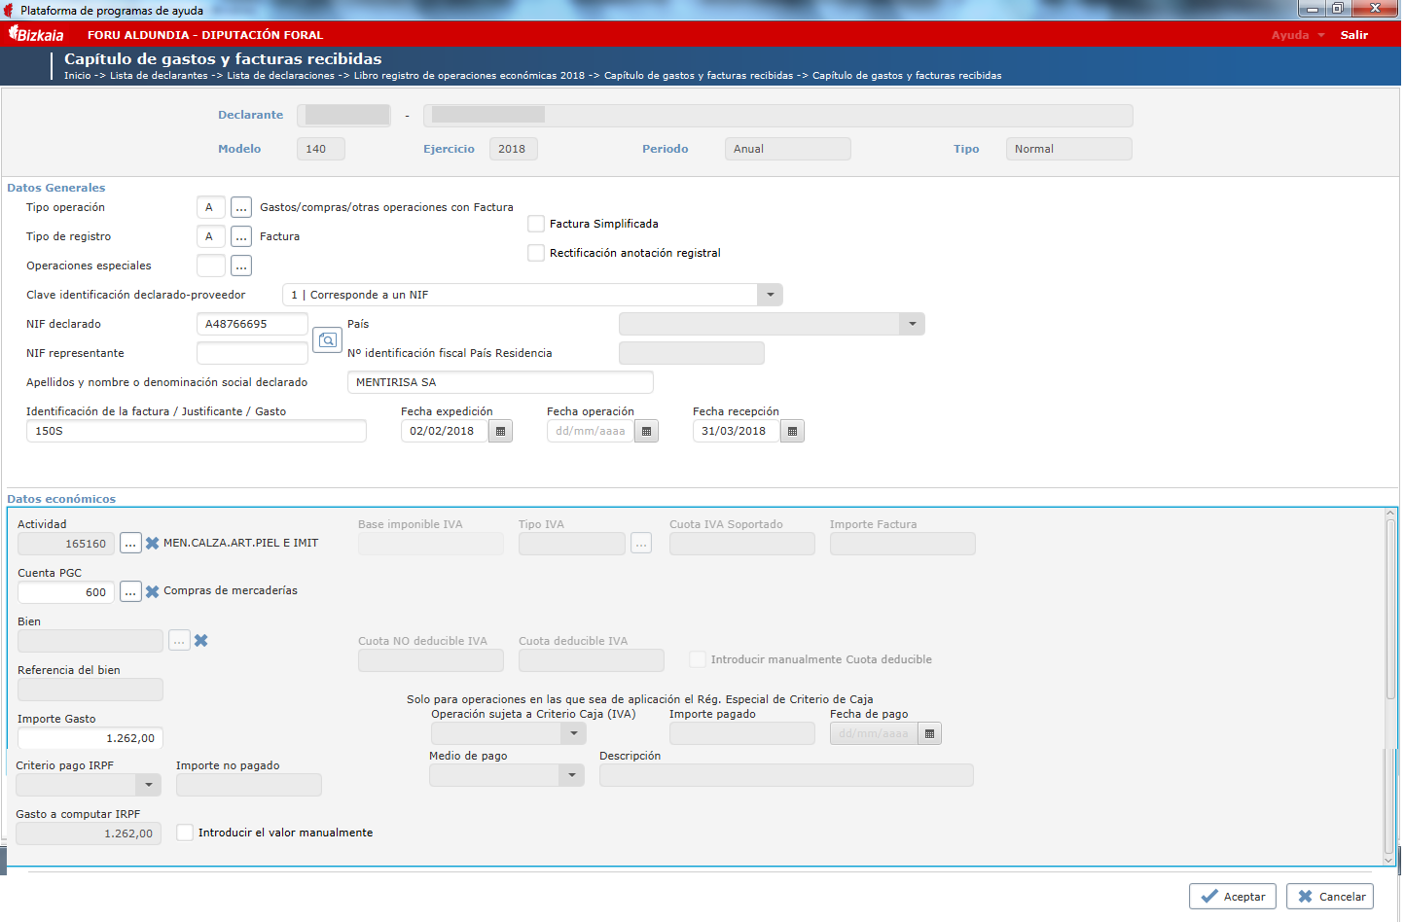Open the Ayuda menu

(1298, 35)
